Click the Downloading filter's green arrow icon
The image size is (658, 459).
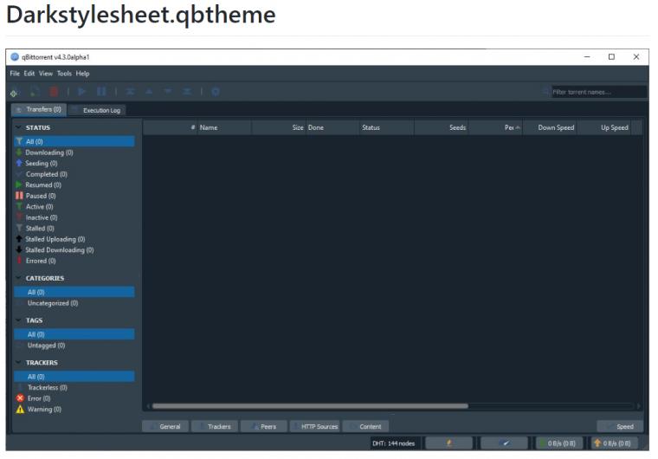(x=19, y=152)
